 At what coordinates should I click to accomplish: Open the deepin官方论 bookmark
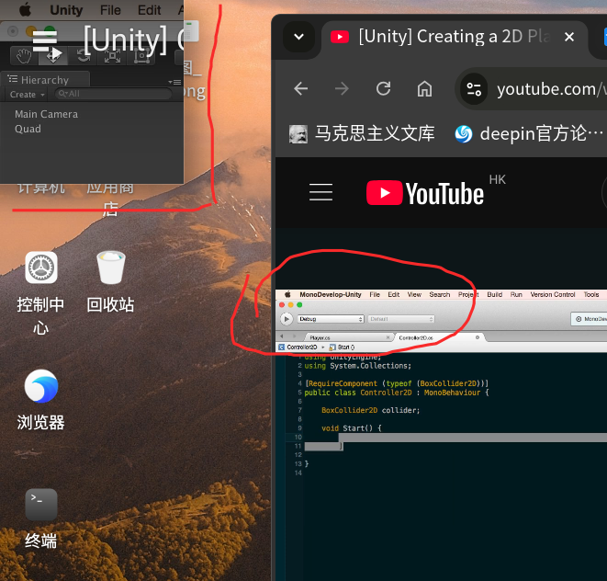pos(530,133)
